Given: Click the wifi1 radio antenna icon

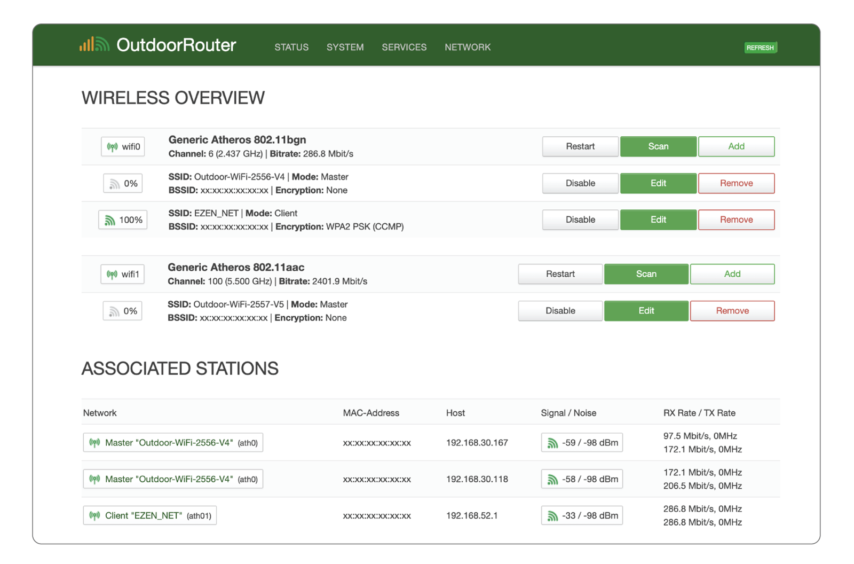Looking at the screenshot, I should tap(112, 275).
